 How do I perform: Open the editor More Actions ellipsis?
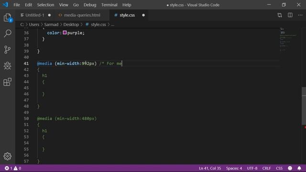pyautogui.click(x=300, y=15)
